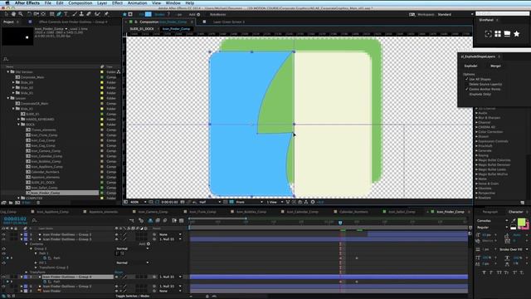
Task: Click the snapshot camera icon in viewer
Action: click(x=183, y=202)
